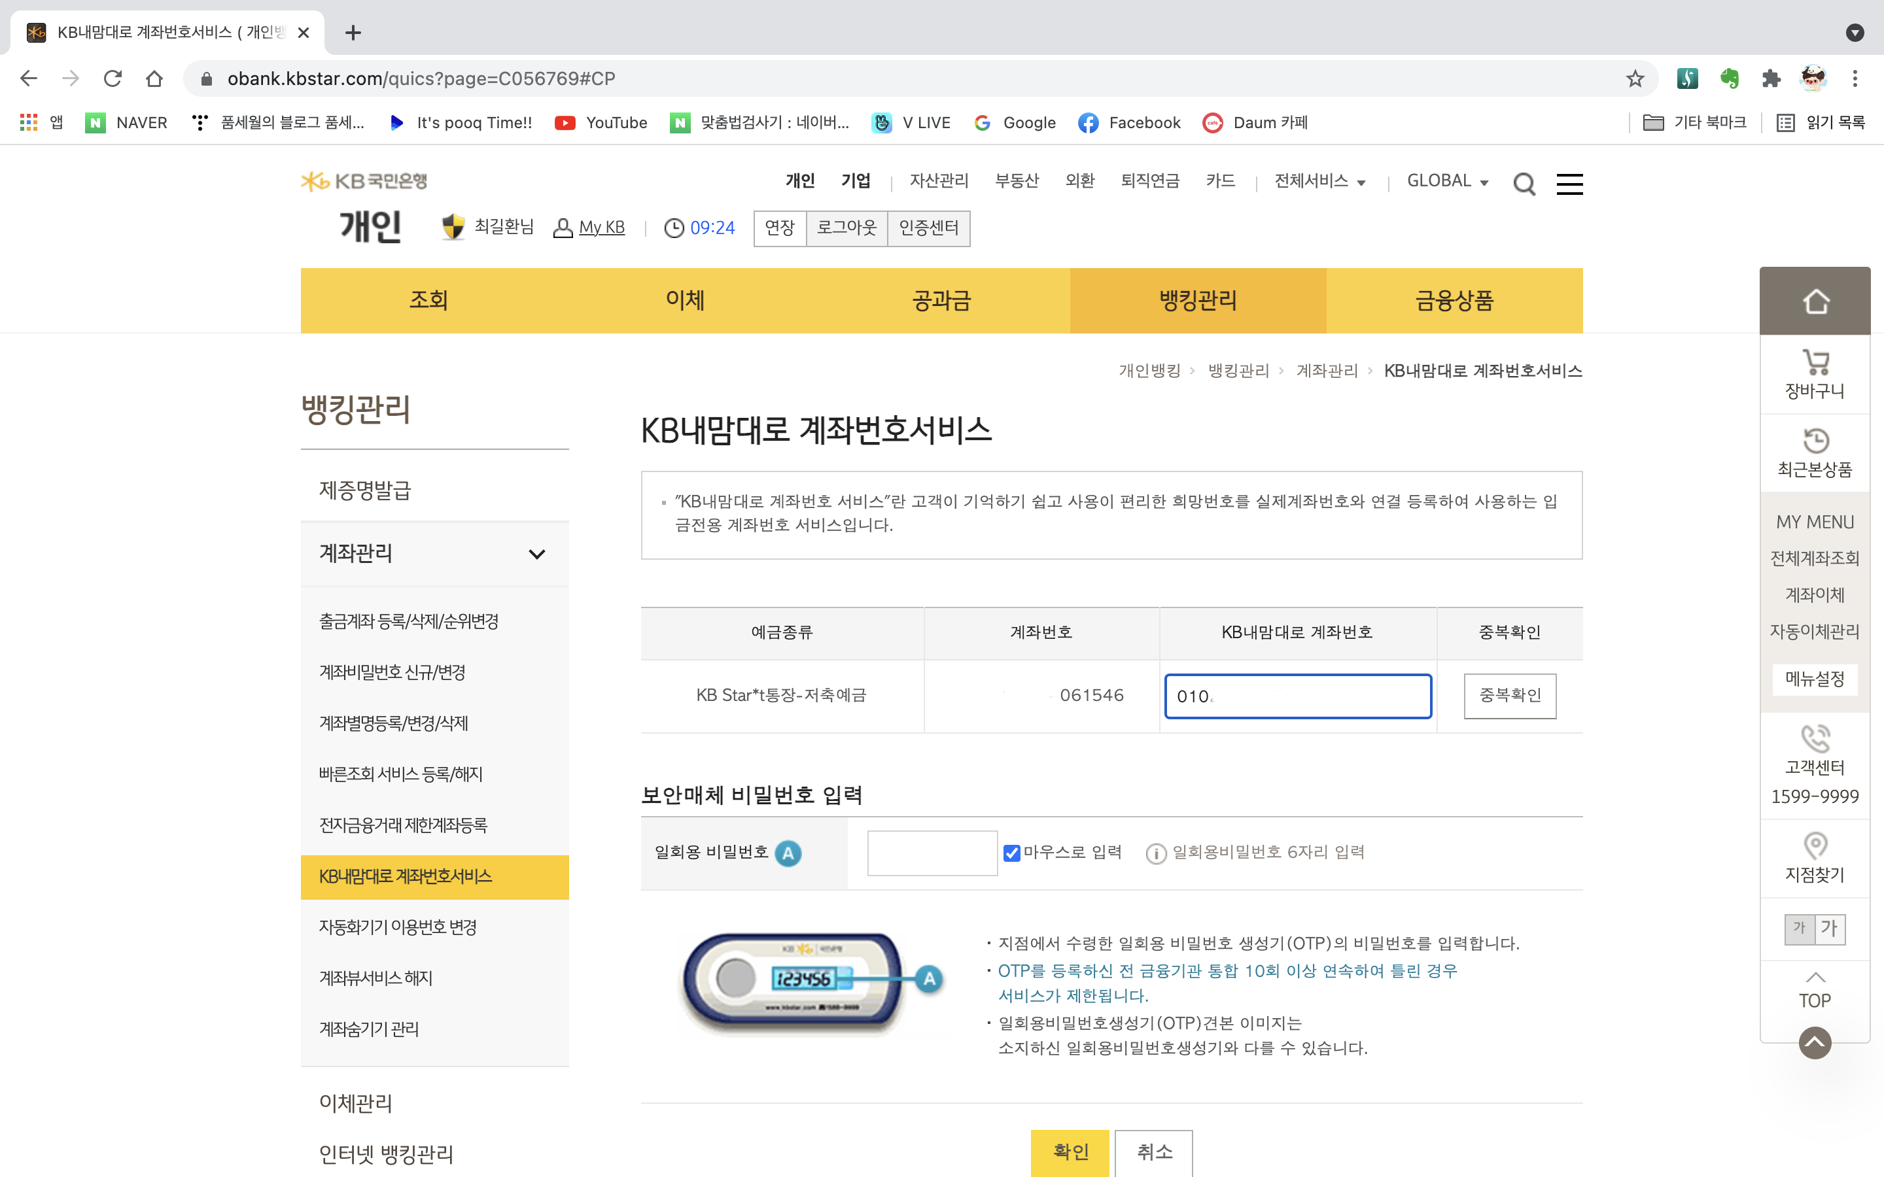Click the scroll-to-top round arrow icon

pyautogui.click(x=1815, y=1043)
